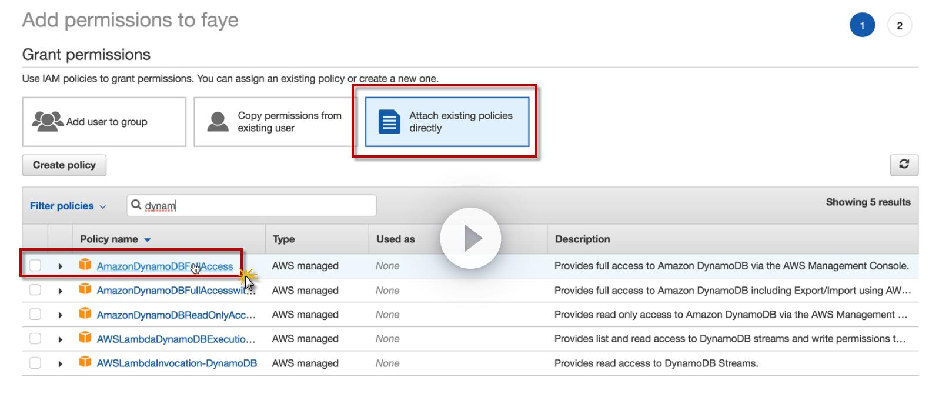
Task: Choose Attach existing policies directly
Action: 447,122
